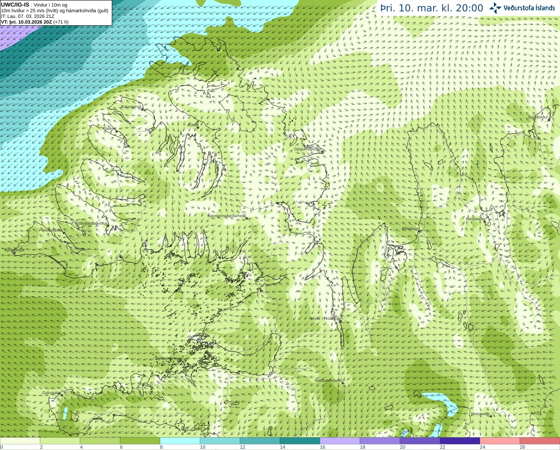Select the 10–12 m/s turquoise legend swatch
This screenshot has height=450, width=560.
point(220,441)
